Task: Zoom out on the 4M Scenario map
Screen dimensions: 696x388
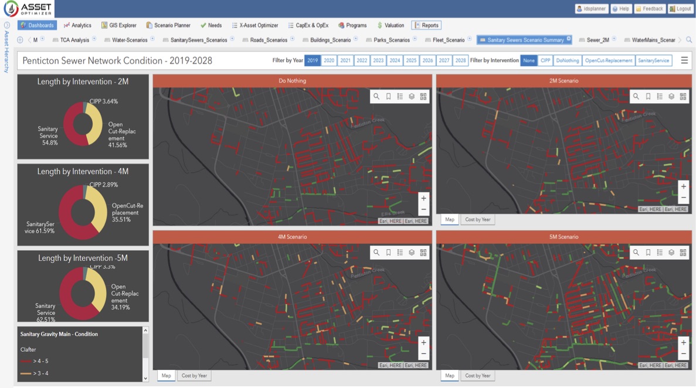Action: pos(423,354)
